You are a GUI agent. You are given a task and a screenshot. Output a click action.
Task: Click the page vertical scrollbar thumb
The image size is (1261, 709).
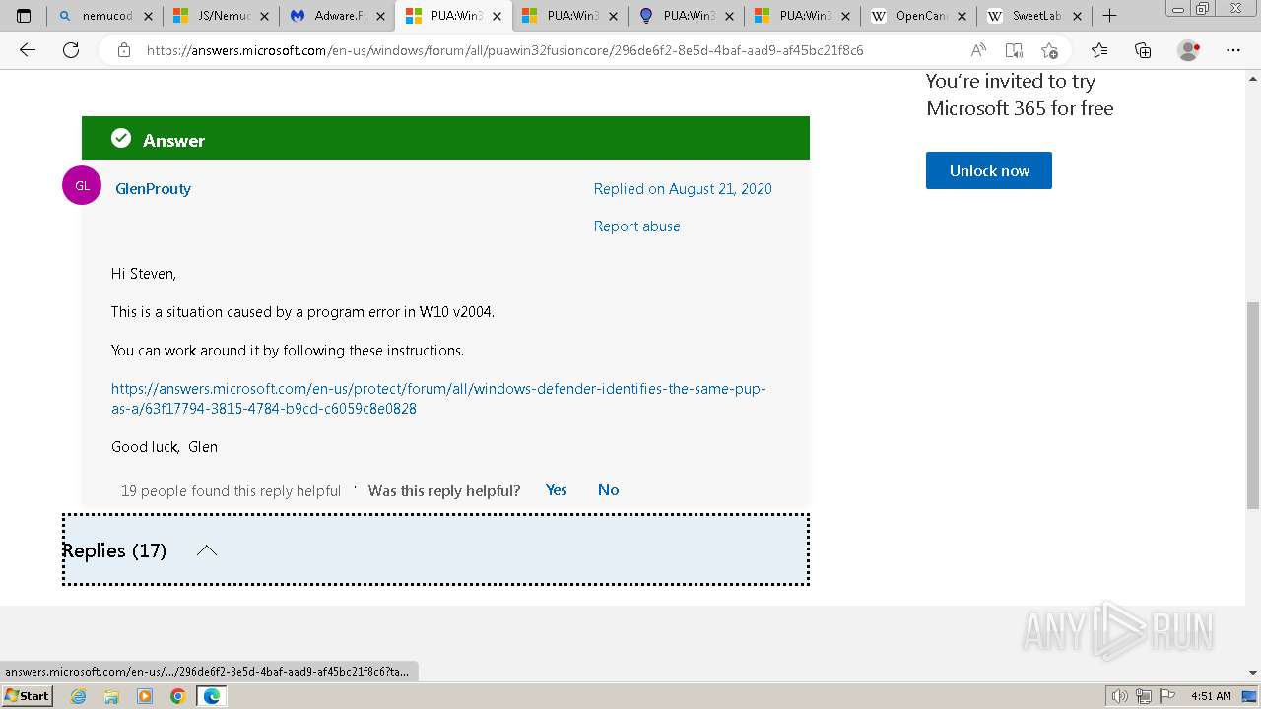[1253, 406]
